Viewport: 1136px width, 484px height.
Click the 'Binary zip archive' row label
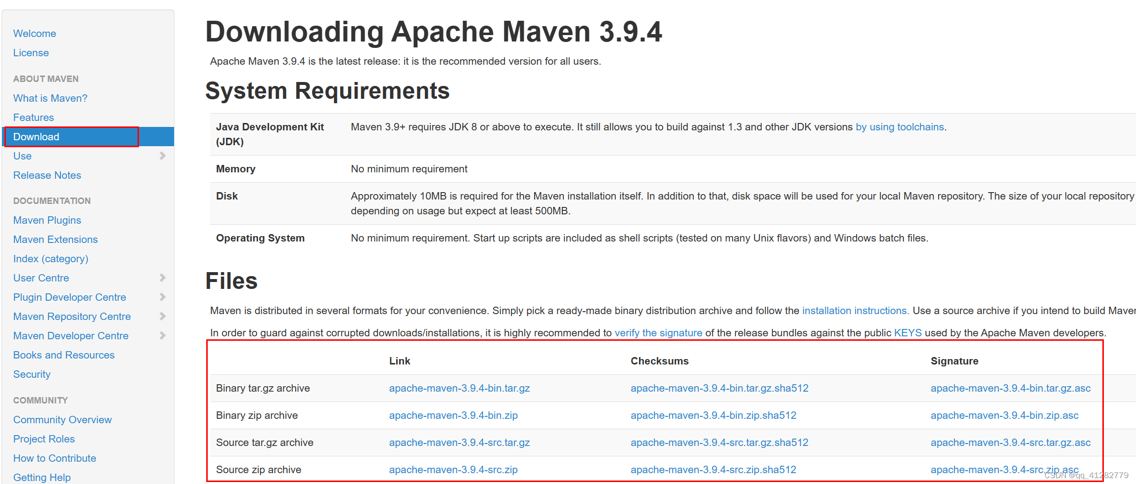[257, 415]
